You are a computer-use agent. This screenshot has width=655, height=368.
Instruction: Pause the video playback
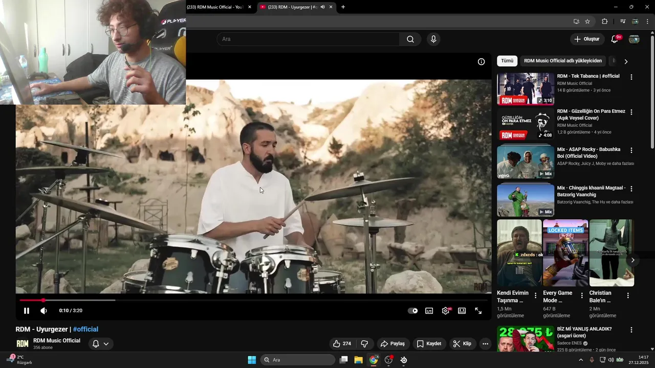(x=27, y=311)
